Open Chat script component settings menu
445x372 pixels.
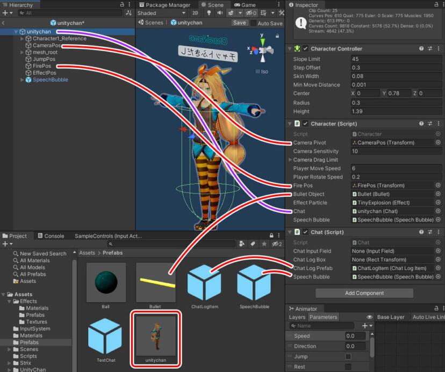click(x=438, y=232)
